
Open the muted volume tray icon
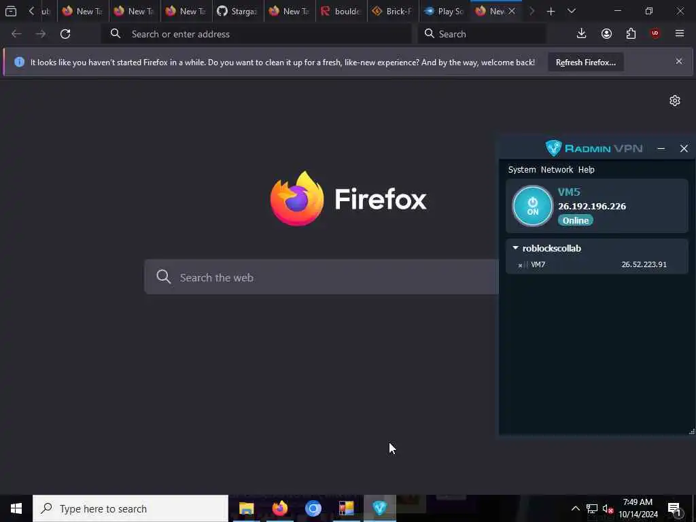coord(608,508)
